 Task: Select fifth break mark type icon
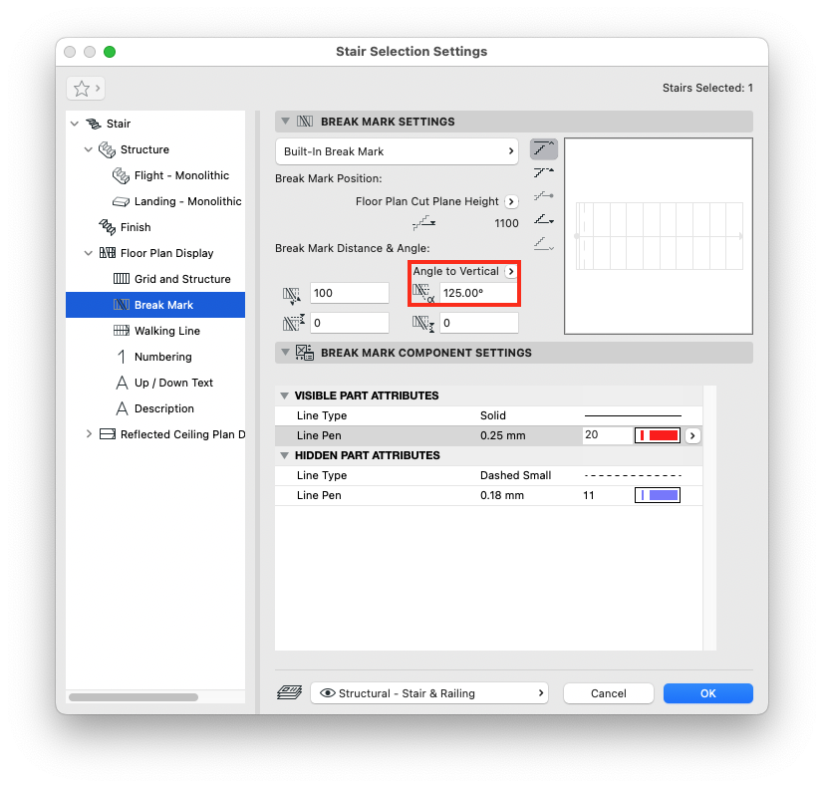click(543, 244)
